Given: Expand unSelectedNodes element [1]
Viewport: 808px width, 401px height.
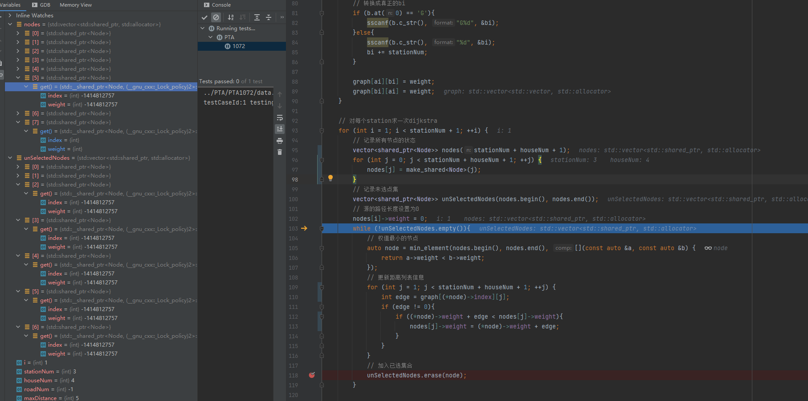Looking at the screenshot, I should [x=18, y=176].
